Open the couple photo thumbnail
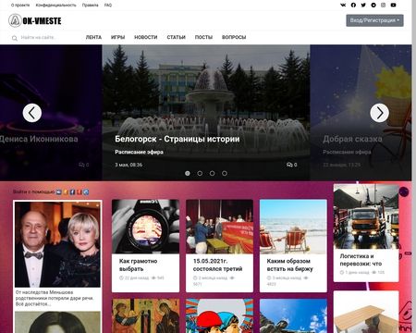 click(x=57, y=244)
